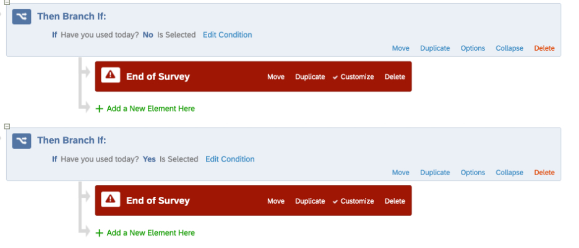The height and width of the screenshot is (248, 579).
Task: Click the branch icon on the Yes branch
Action: (x=22, y=141)
